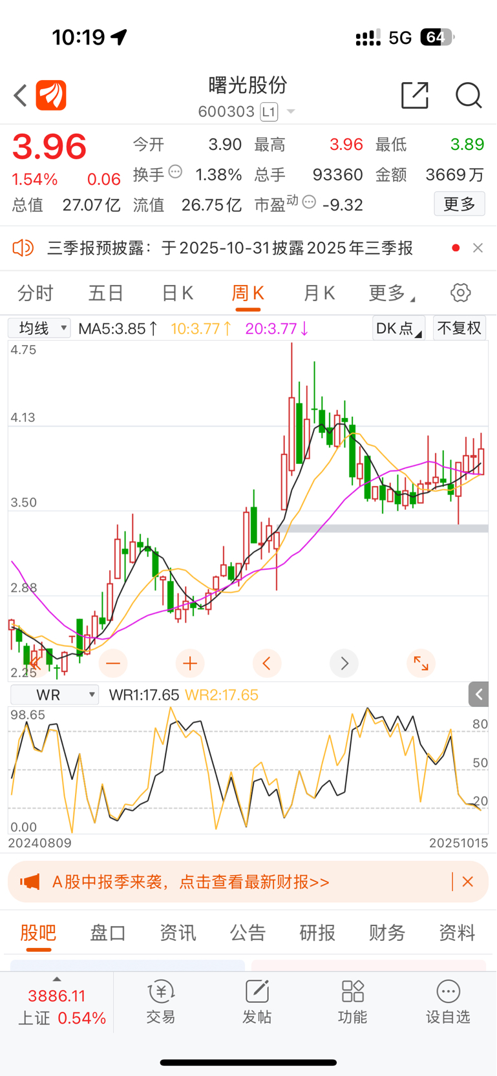
Task: Open the orange app logo icon
Action: pos(51,96)
